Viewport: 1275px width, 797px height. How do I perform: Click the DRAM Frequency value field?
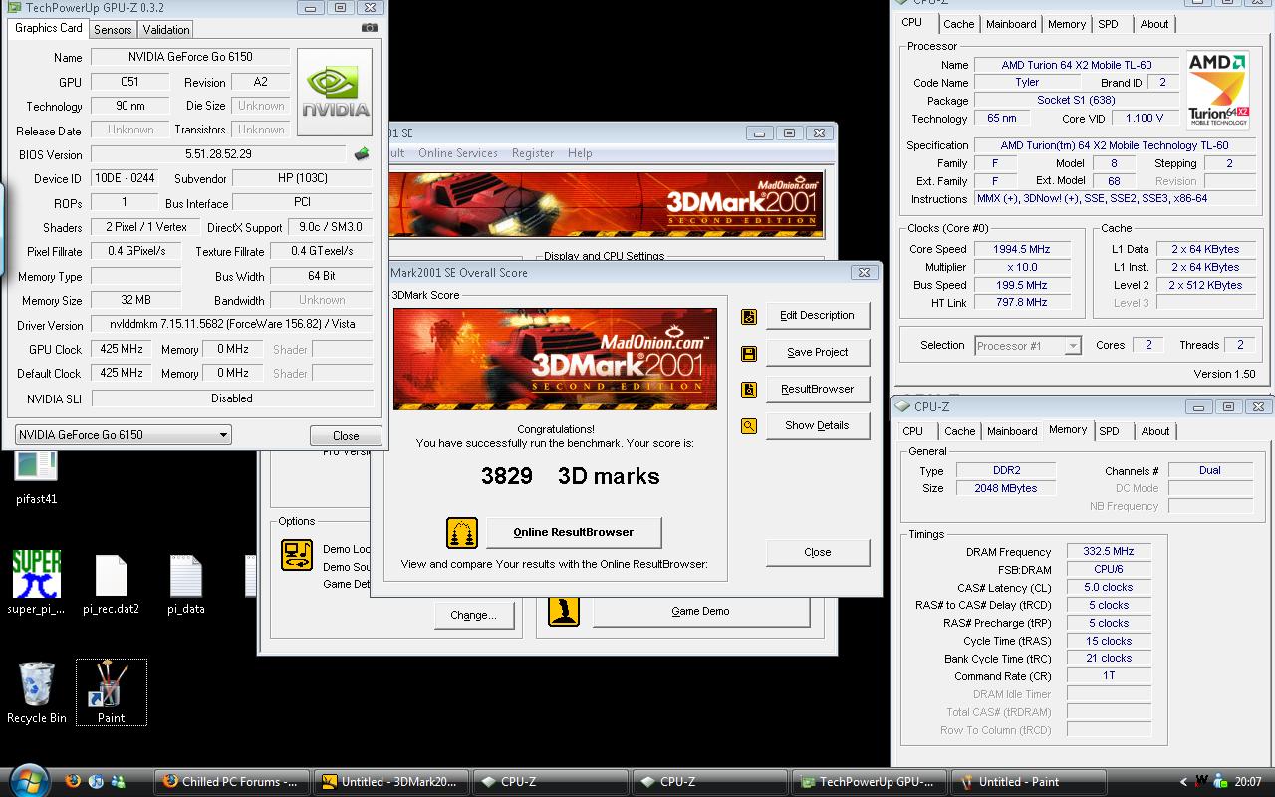point(1109,551)
